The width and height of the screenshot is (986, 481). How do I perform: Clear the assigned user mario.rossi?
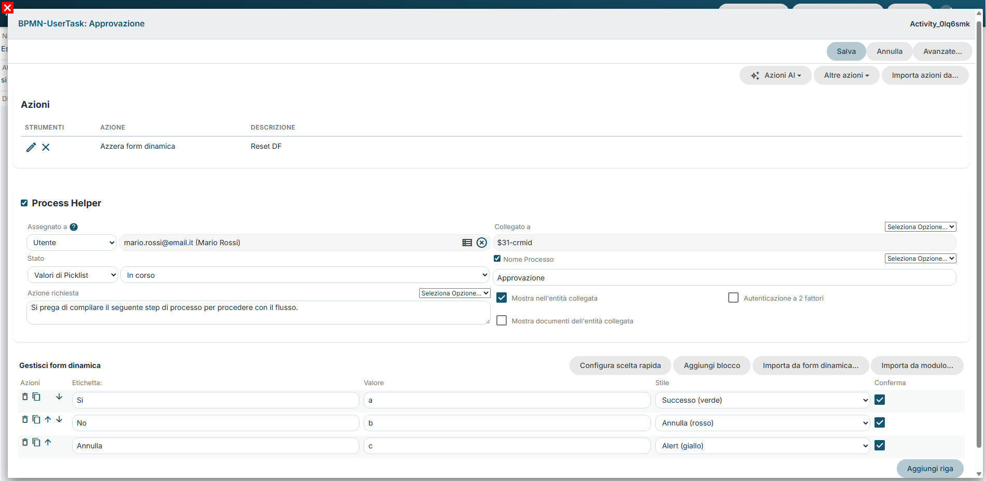(482, 243)
